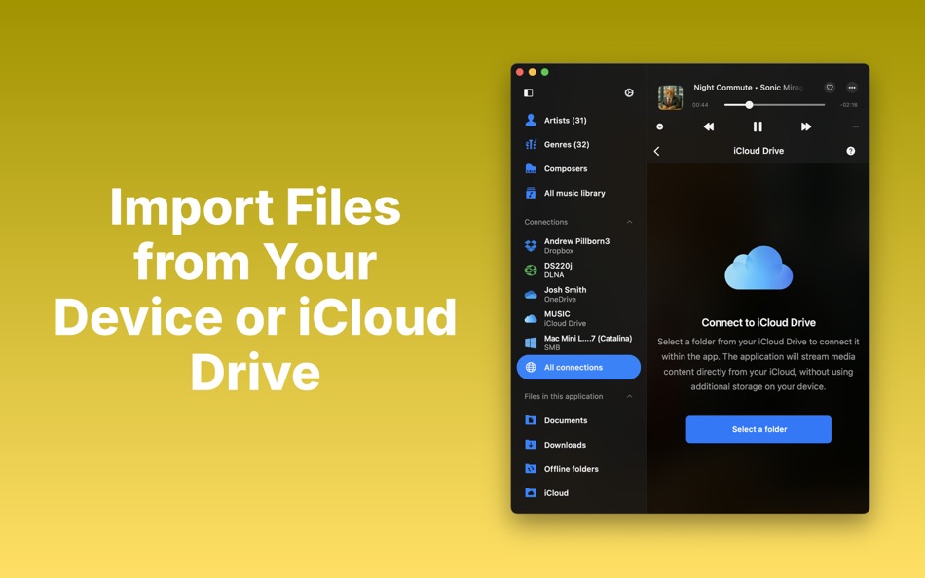Pause the playing track

758,126
